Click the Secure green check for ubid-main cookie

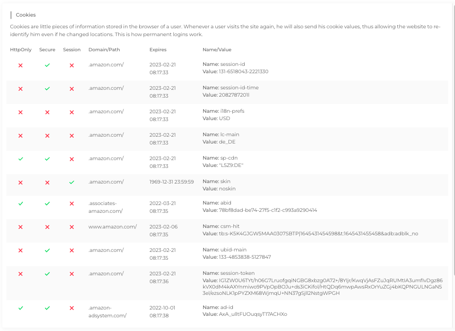pos(47,250)
